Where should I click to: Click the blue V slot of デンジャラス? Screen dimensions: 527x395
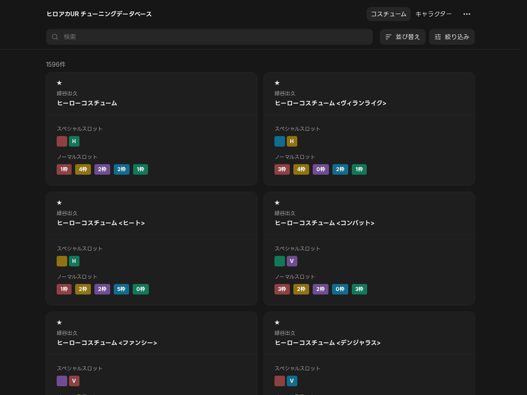click(x=292, y=381)
